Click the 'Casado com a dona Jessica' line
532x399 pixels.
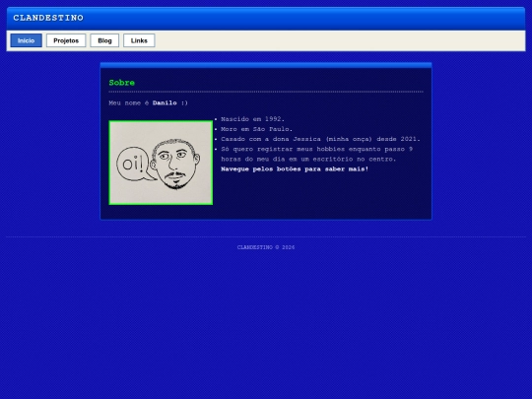320,139
